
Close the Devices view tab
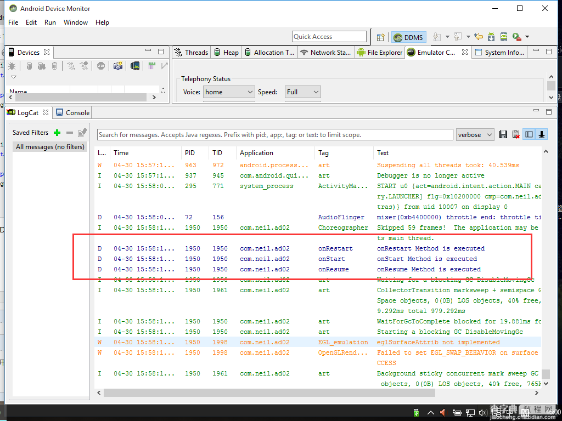point(47,52)
